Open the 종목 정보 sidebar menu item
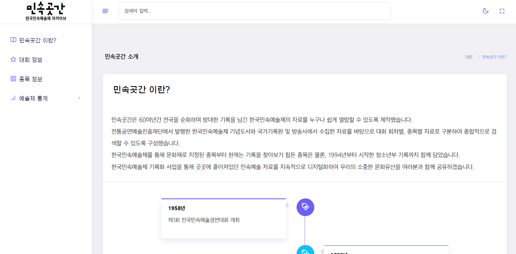This screenshot has height=254, width=516. 31,79
